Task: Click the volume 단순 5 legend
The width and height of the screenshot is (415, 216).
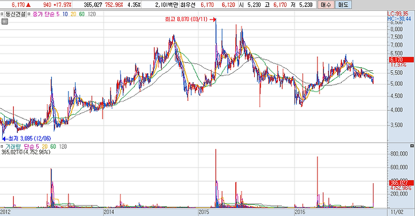Action: click(x=32, y=146)
